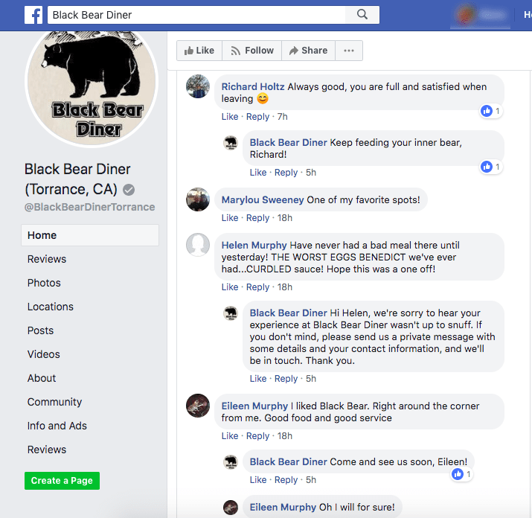The height and width of the screenshot is (518, 532).
Task: Like the Black Bear Diner page
Action: [199, 51]
